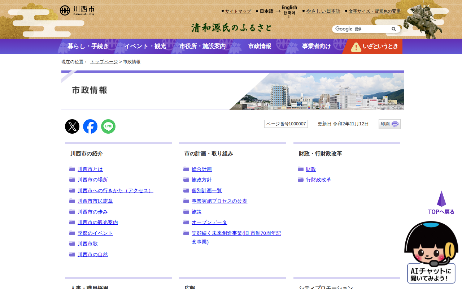
Task: Open the 暮らし・手続き menu
Action: click(88, 46)
